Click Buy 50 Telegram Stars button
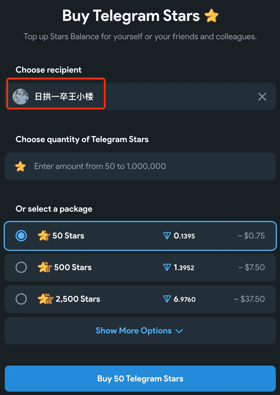Viewport: 280px width, 395px height. 140,379
